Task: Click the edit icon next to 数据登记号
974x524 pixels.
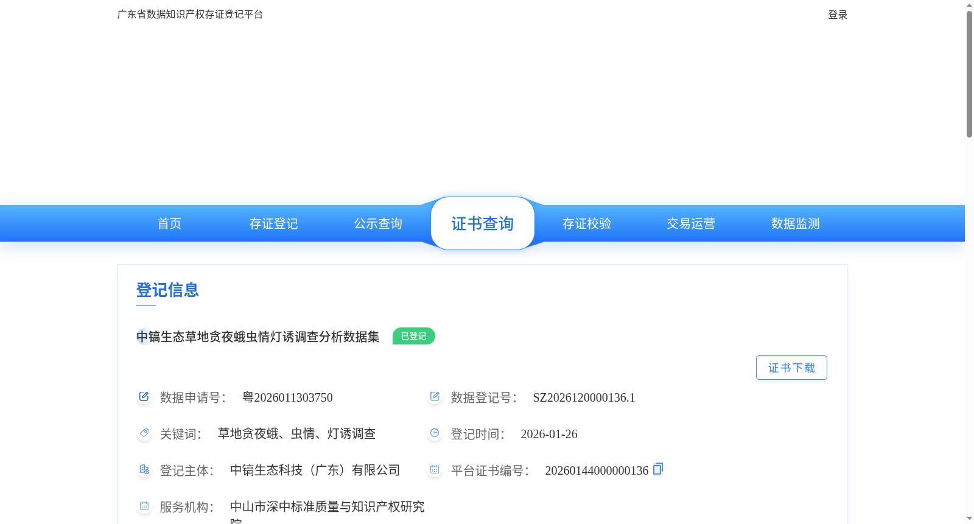Action: coord(435,397)
